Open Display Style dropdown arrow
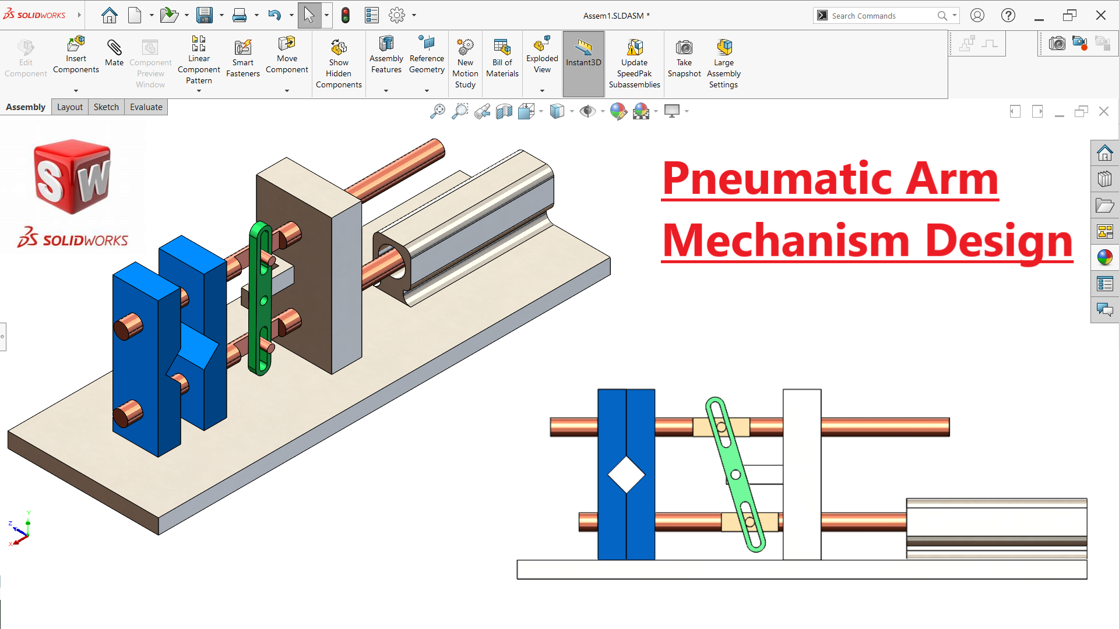The image size is (1119, 629). coord(572,111)
